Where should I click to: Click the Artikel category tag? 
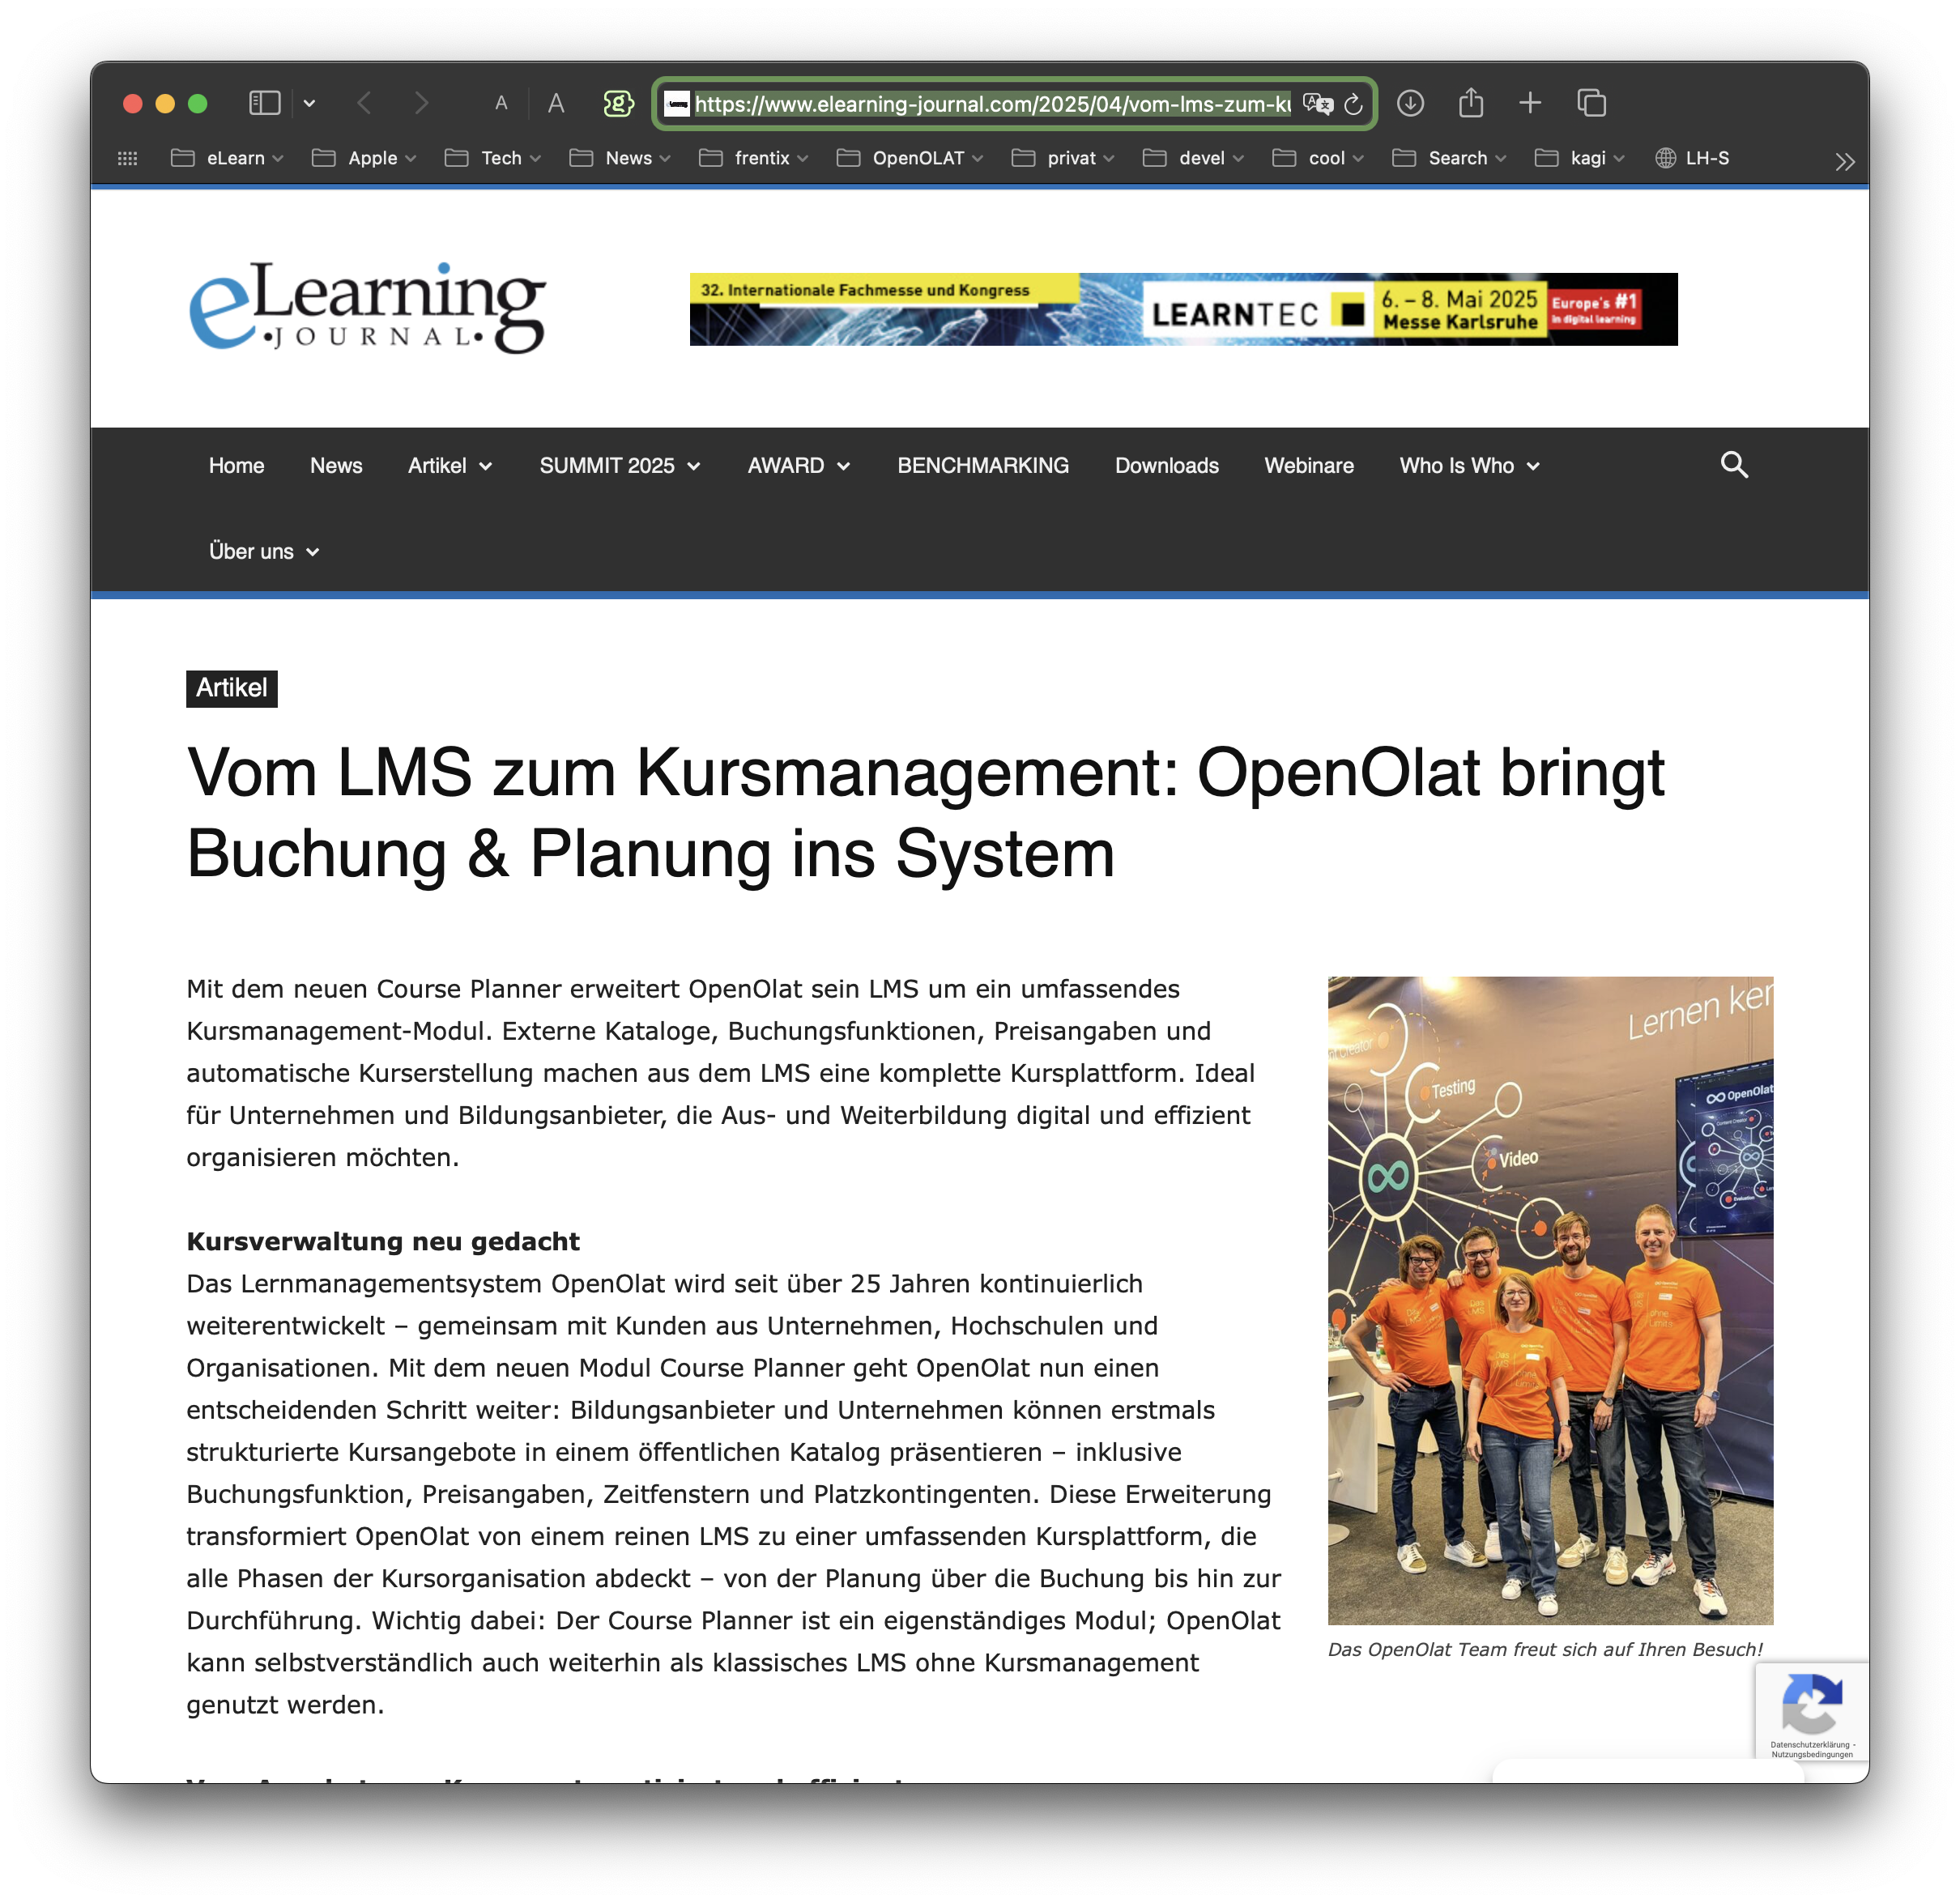(x=232, y=689)
